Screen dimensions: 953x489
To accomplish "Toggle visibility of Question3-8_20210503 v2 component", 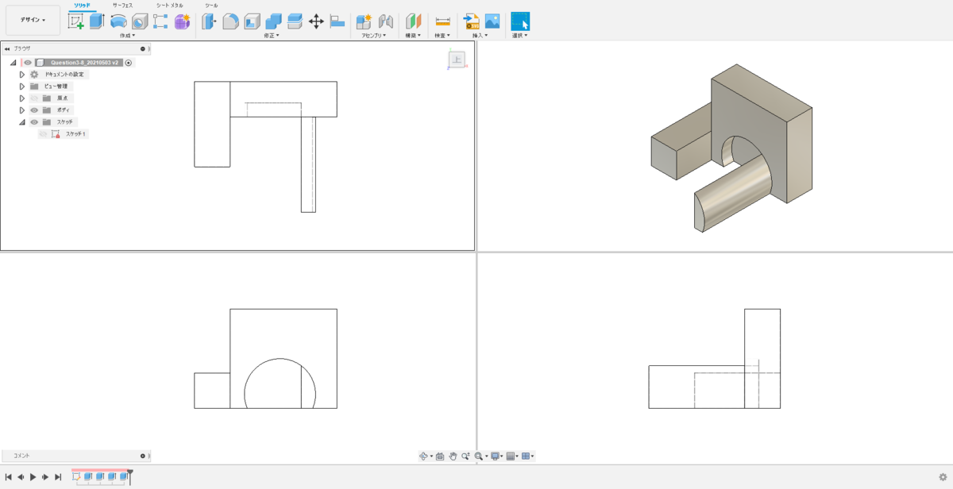I will 28,63.
